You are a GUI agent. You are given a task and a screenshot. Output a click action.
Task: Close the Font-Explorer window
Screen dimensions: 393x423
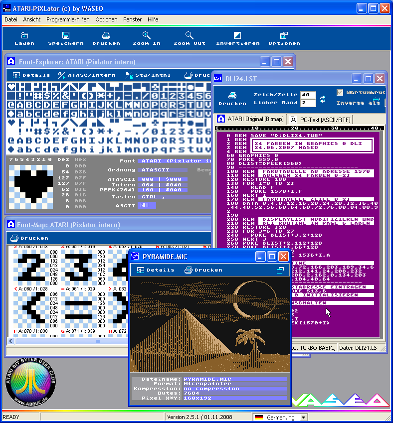click(x=288, y=61)
